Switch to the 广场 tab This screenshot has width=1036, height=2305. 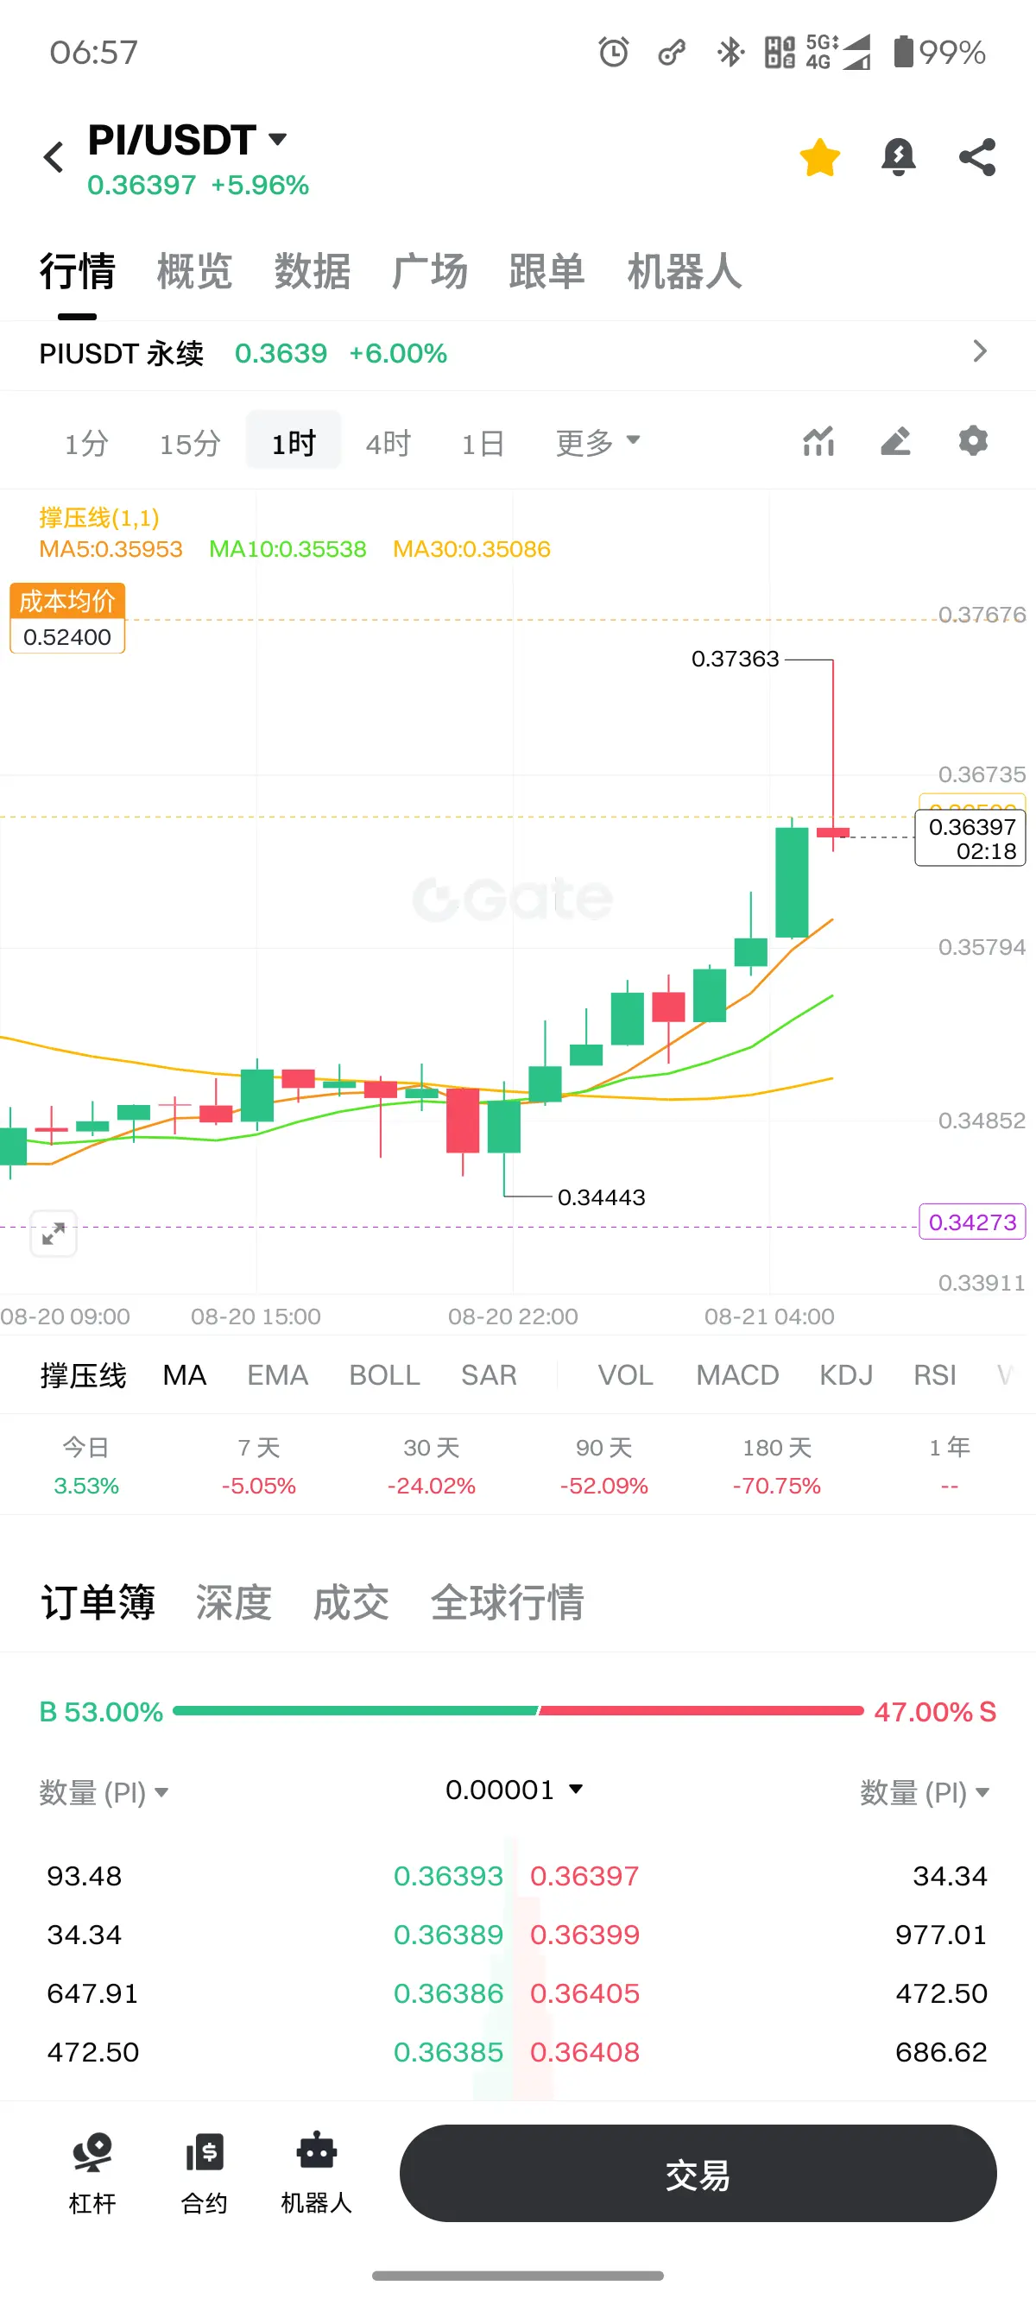429,271
